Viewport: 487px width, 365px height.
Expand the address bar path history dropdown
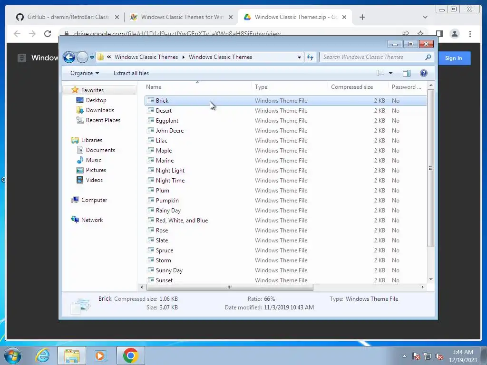tap(299, 57)
